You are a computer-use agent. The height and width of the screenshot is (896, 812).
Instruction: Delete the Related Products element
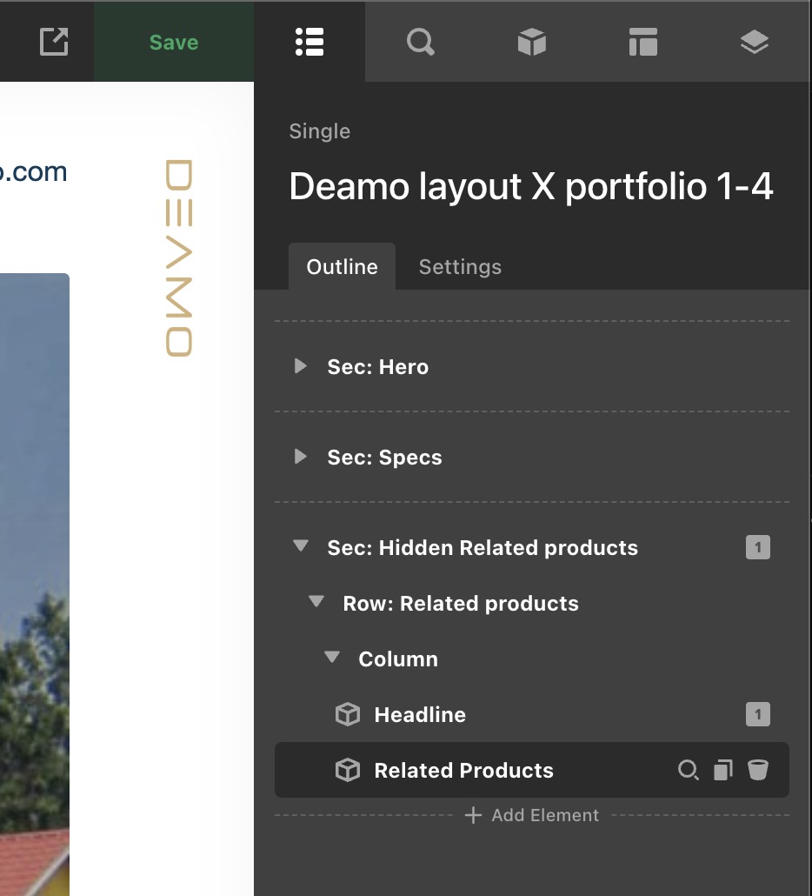click(758, 771)
